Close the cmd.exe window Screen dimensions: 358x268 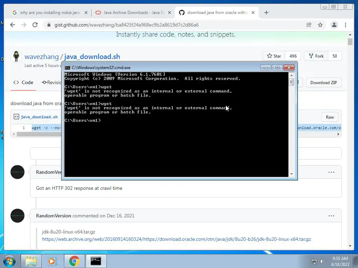(x=289, y=68)
